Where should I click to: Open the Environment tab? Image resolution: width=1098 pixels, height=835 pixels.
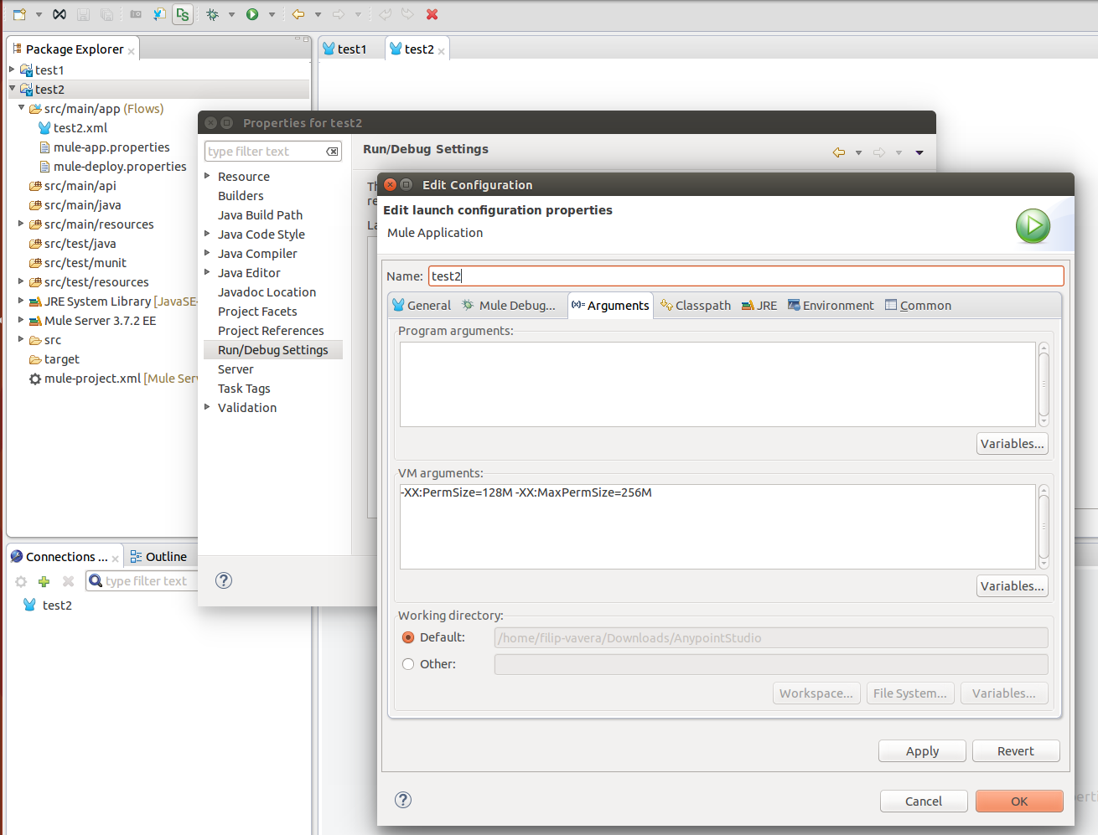point(831,306)
